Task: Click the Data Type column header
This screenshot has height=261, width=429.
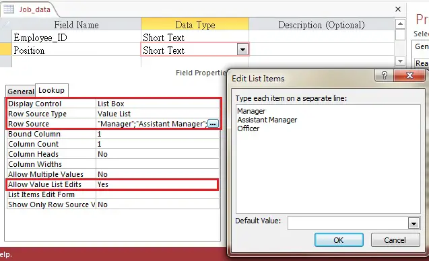Action: (x=195, y=25)
